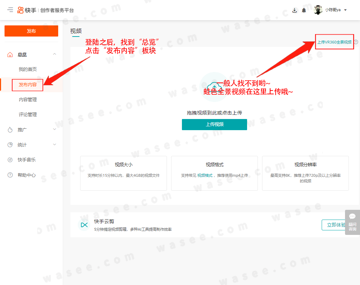
Task: Open 快手音乐 menu item
Action: [x=26, y=160]
